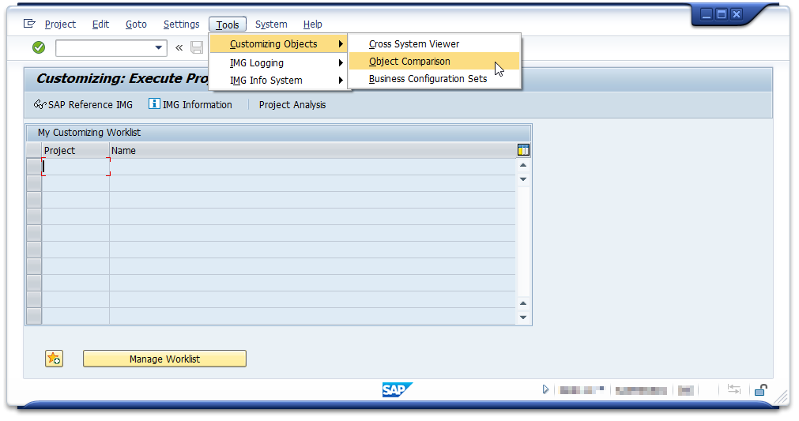The image size is (799, 421).
Task: Open the SAP window menu icon
Action: click(29, 24)
